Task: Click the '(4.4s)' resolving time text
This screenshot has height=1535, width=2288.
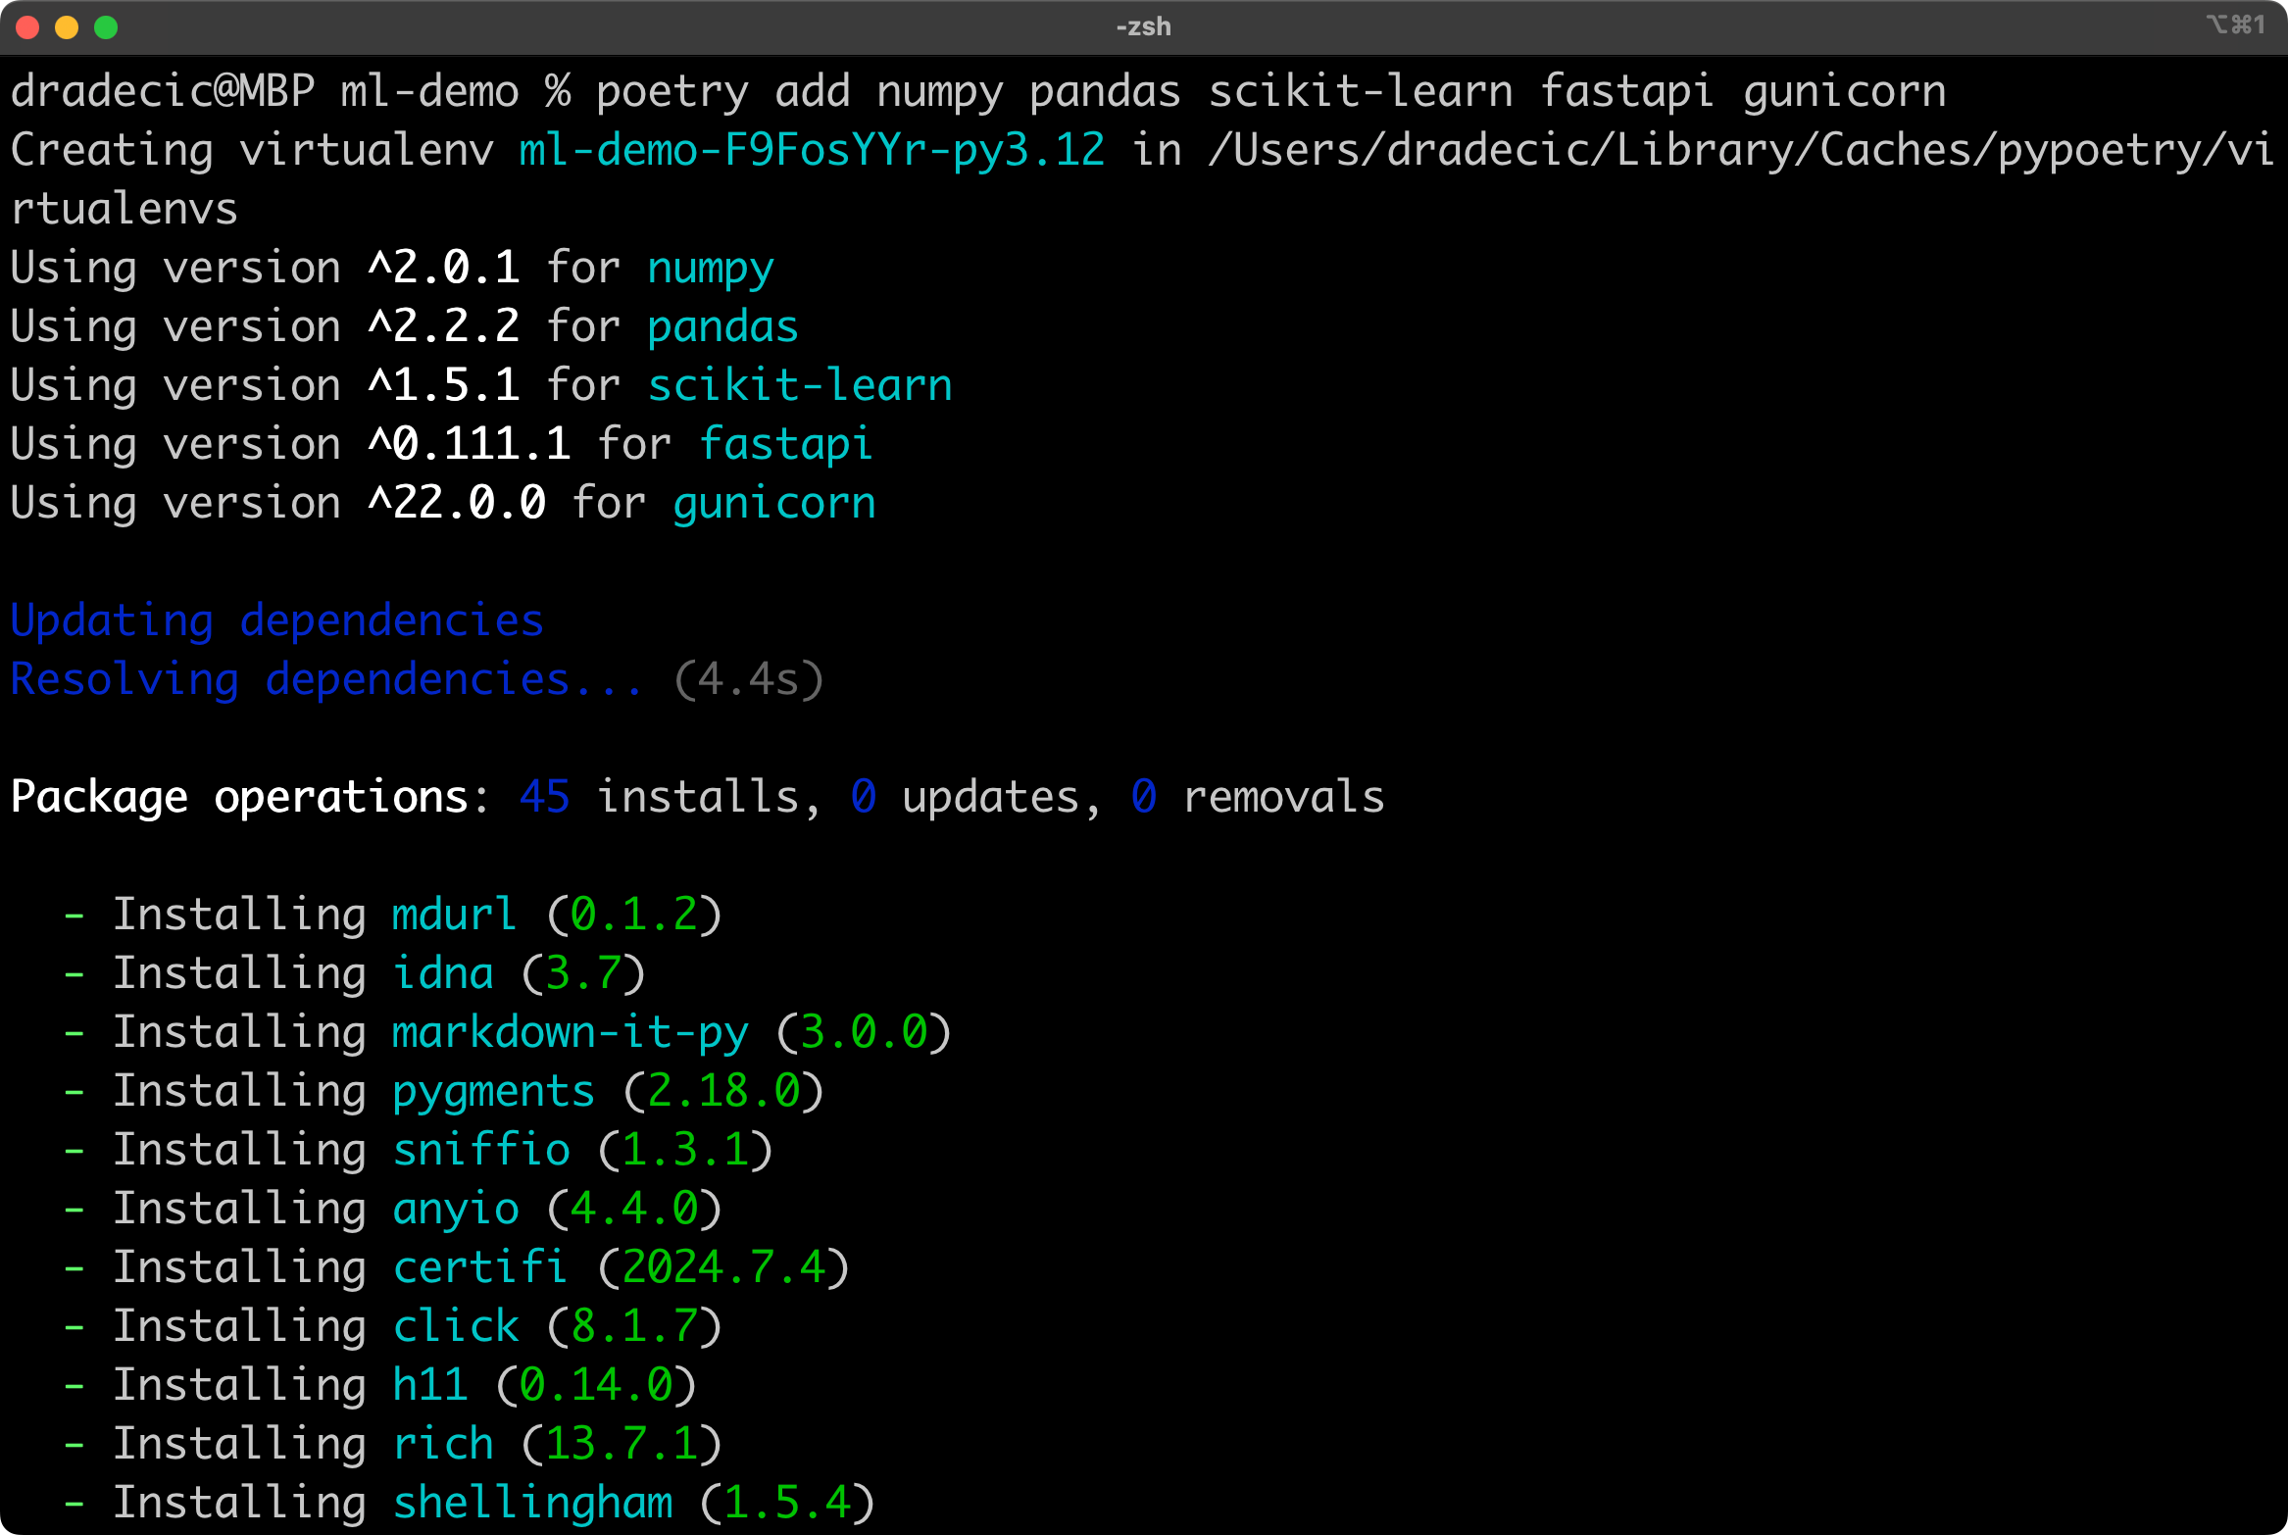Action: pyautogui.click(x=749, y=680)
